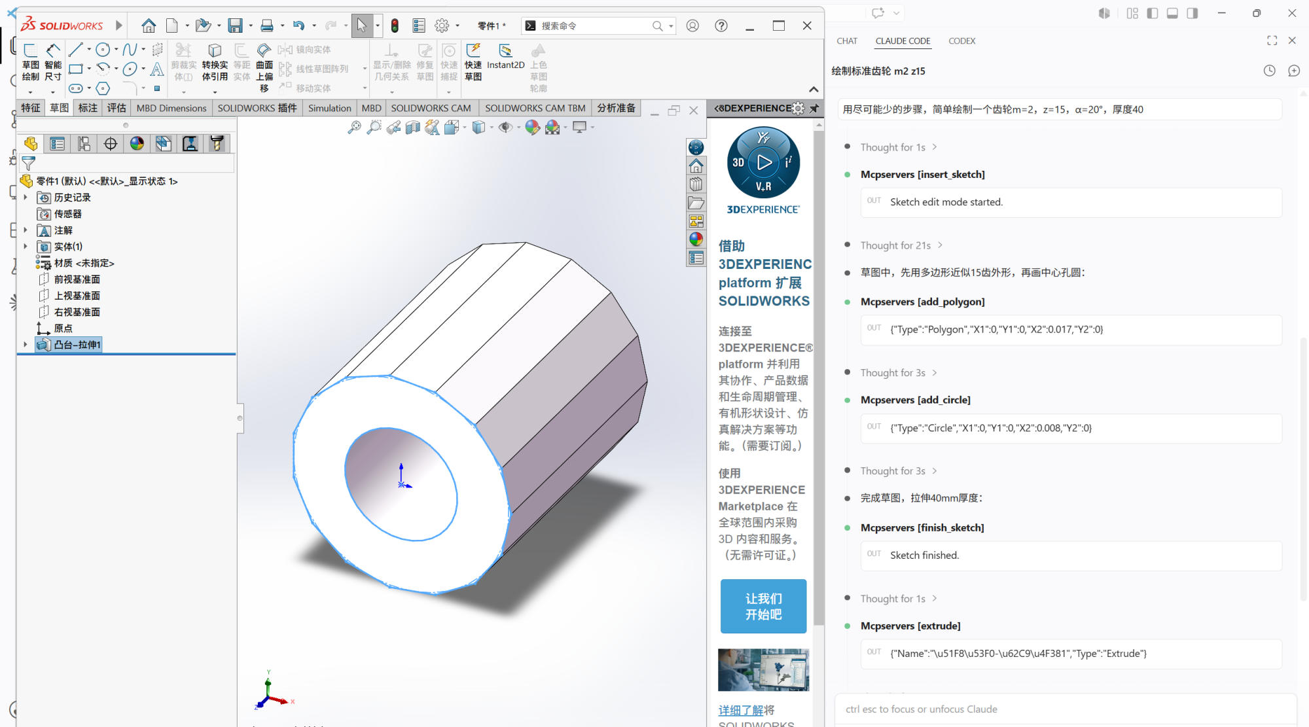1309x727 pixels.
Task: Expand the 'Thought for 21s' block
Action: [x=901, y=245]
